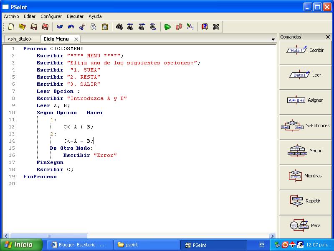
Task: Click line 7 Leer Opcion statement
Action: [x=58, y=91]
